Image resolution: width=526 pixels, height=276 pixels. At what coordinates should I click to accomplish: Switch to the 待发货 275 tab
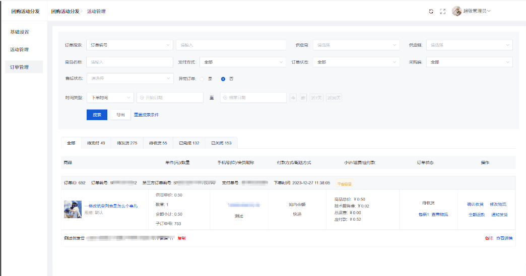[127, 143]
